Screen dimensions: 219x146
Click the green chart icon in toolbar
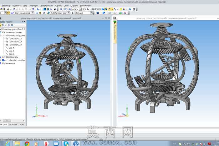coord(120,13)
